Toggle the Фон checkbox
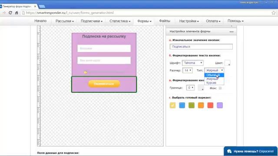The image size is (278, 156). pos(220,88)
